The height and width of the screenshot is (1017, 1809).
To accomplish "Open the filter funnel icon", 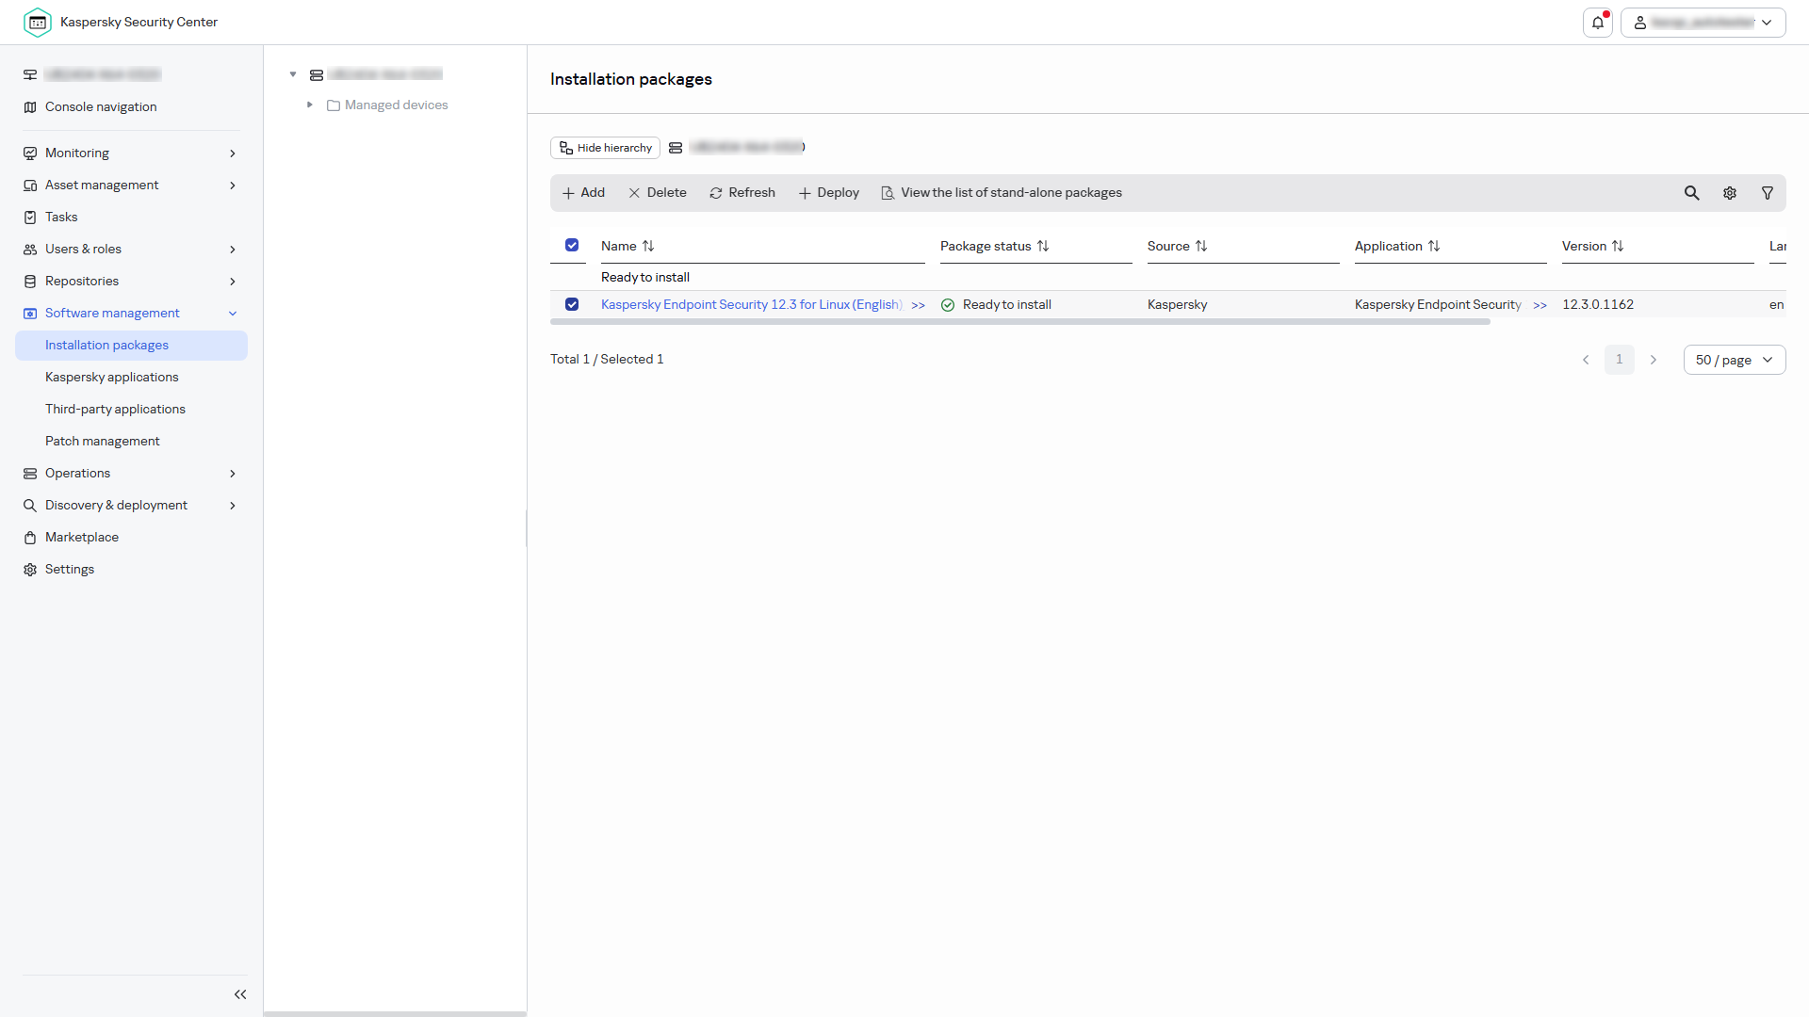I will 1768,193.
